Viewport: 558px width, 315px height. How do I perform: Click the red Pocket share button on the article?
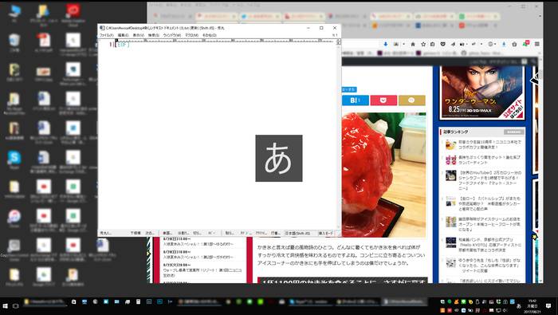[383, 100]
